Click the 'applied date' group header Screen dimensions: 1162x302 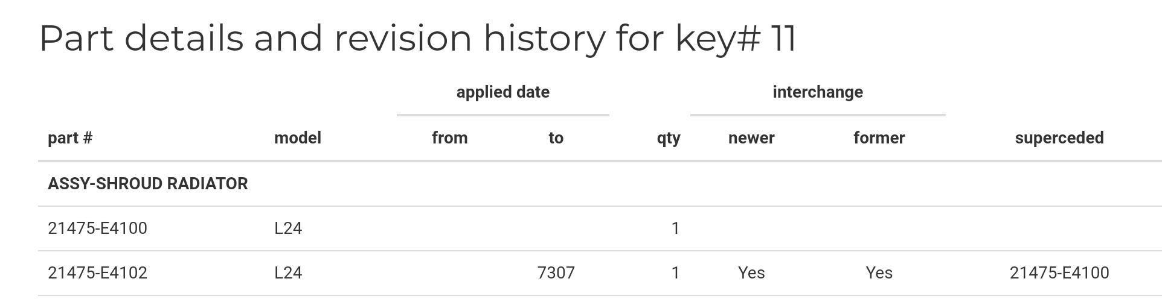pyautogui.click(x=503, y=92)
